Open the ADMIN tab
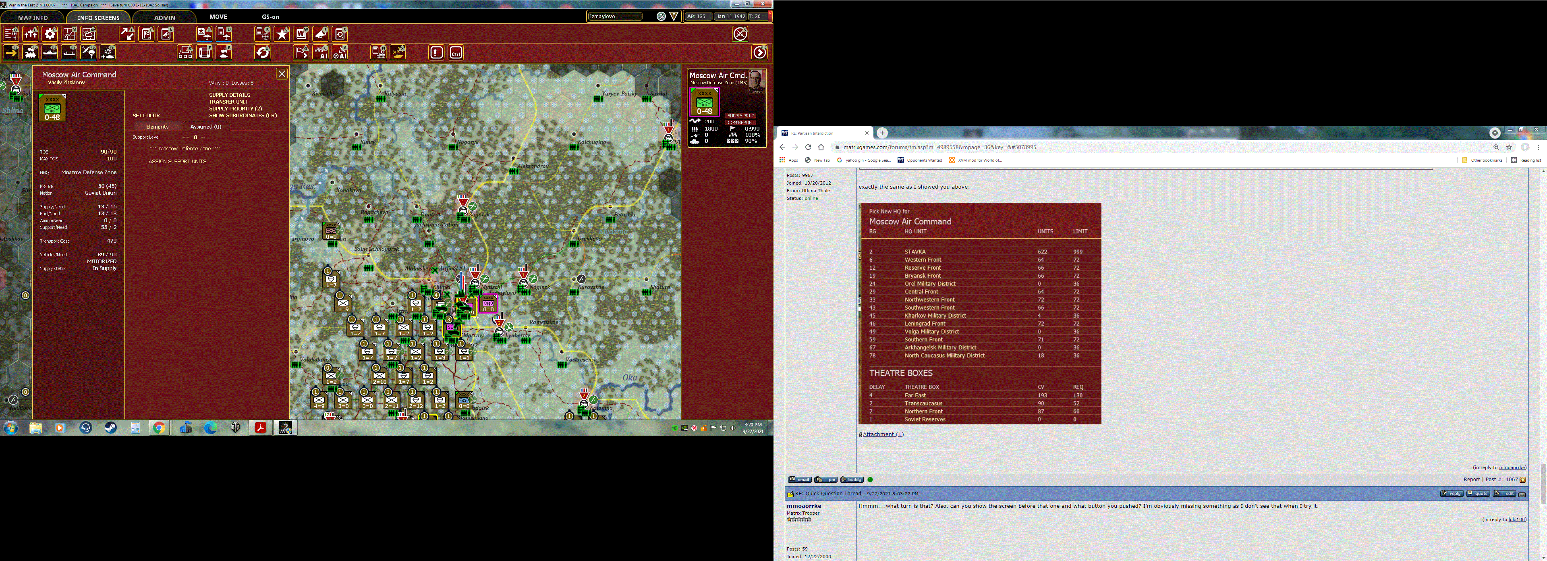The width and height of the screenshot is (1547, 561). [x=164, y=17]
